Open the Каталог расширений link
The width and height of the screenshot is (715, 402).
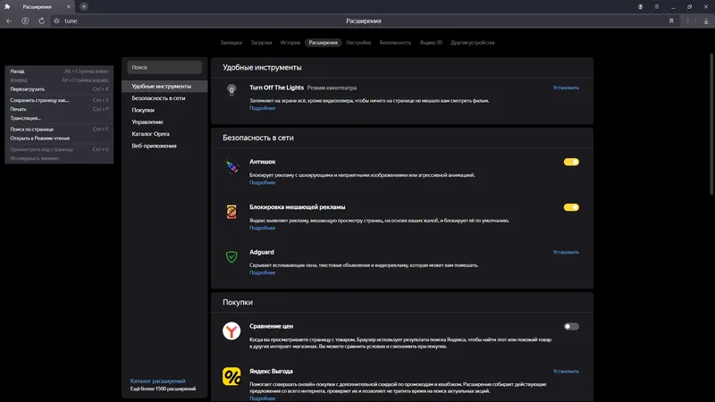click(158, 381)
